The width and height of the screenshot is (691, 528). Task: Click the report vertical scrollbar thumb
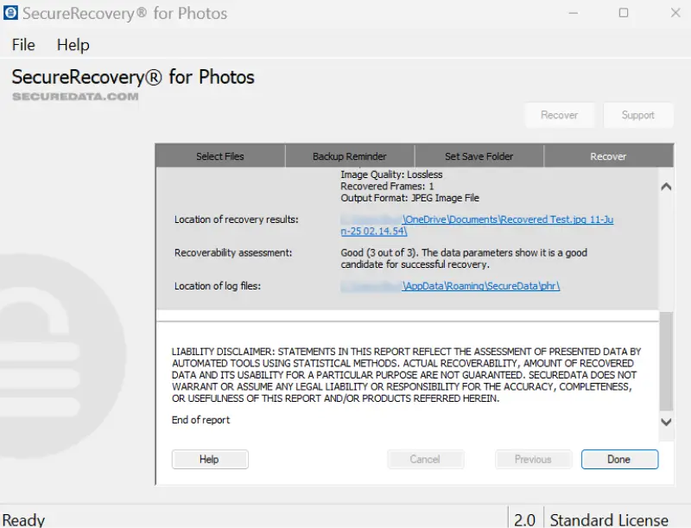tap(666, 361)
